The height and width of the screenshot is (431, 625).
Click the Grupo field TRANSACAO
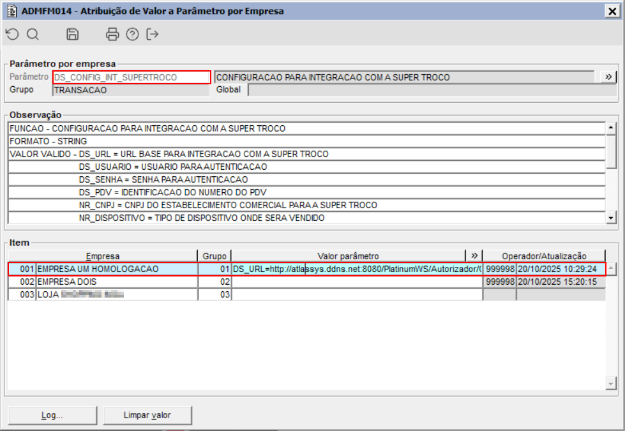(130, 90)
